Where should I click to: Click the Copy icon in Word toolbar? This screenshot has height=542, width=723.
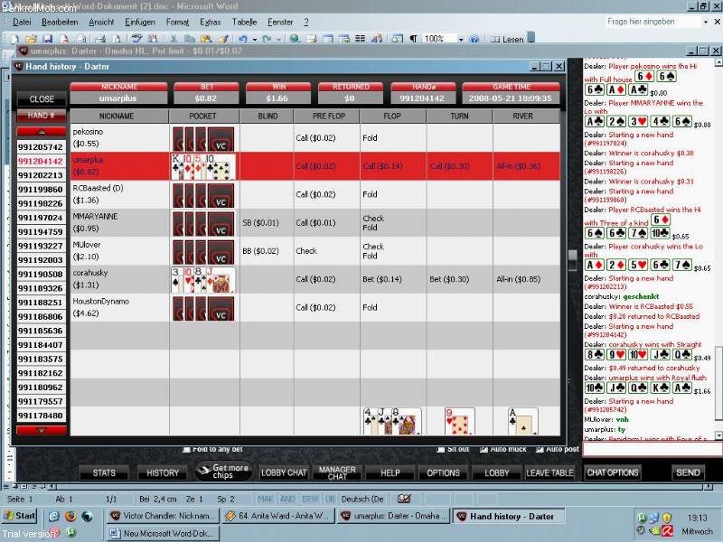click(190, 39)
